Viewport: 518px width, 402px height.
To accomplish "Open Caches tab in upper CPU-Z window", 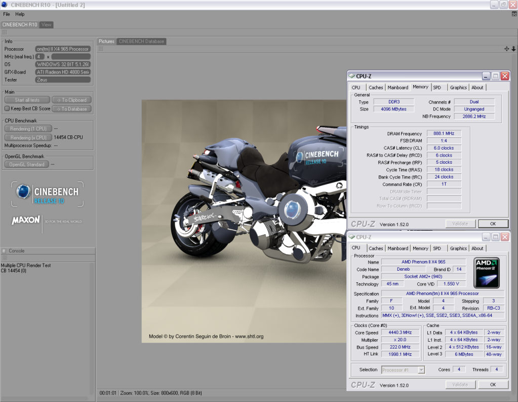I will (376, 87).
